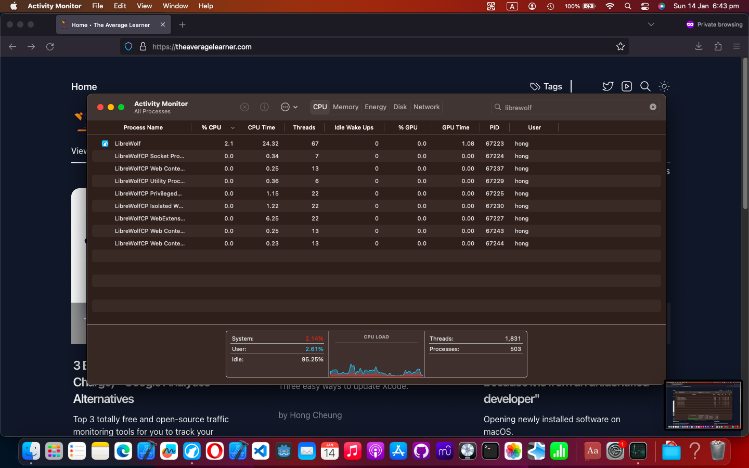Image resolution: width=749 pixels, height=468 pixels.
Task: Click the process info inspect icon
Action: [264, 107]
